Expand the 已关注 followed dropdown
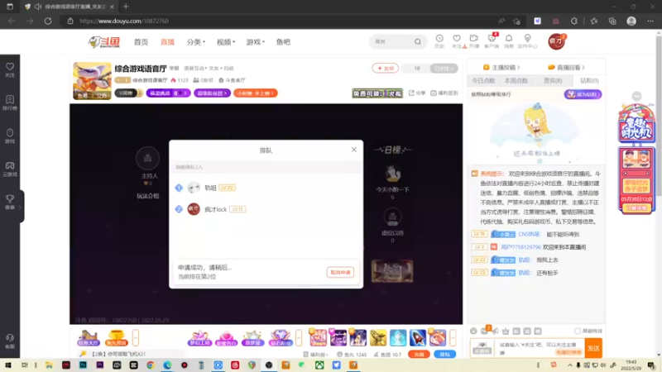 point(444,68)
